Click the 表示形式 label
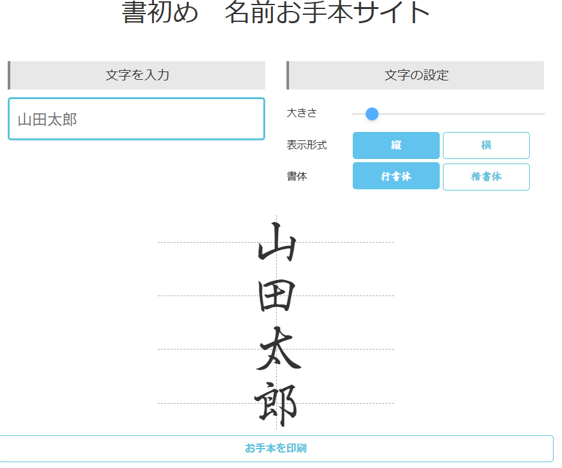This screenshot has height=468, width=562. (306, 145)
